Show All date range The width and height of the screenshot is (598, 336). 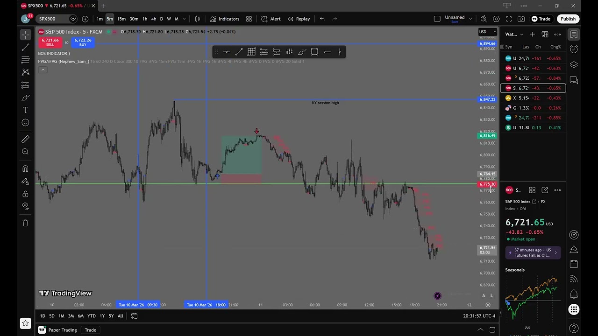(120, 316)
